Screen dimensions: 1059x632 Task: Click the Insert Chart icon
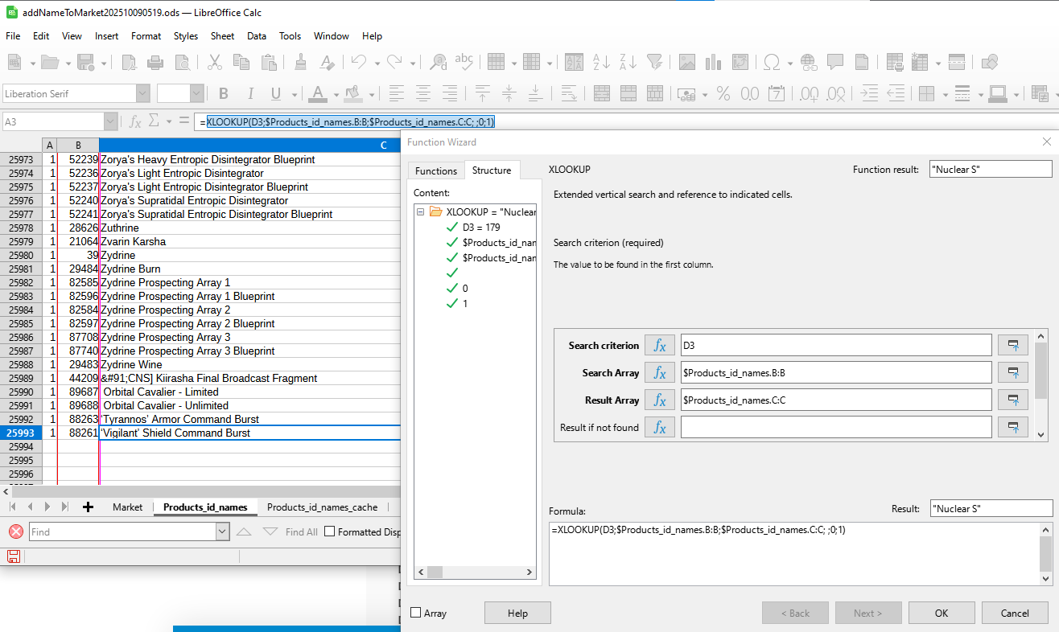click(713, 62)
